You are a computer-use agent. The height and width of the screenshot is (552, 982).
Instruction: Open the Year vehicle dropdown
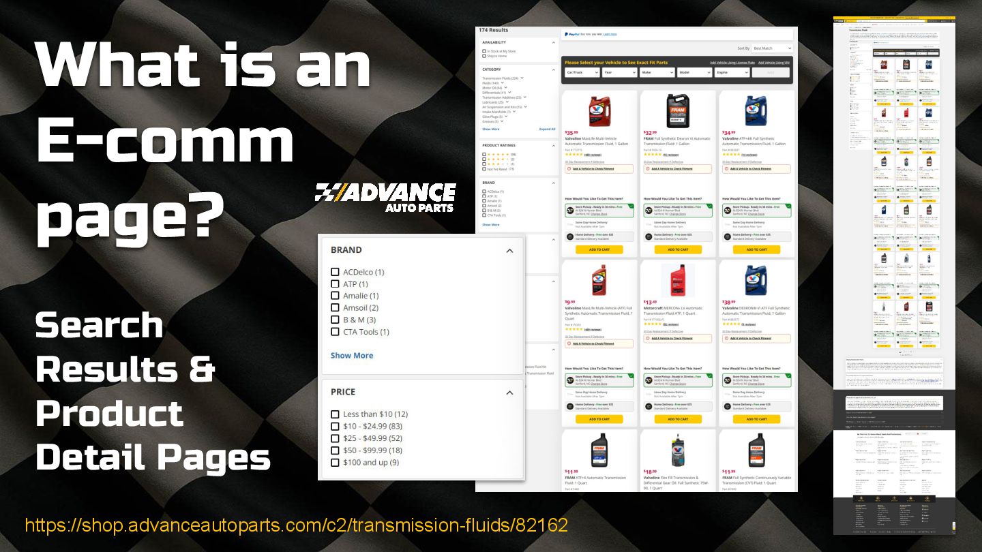tap(619, 72)
